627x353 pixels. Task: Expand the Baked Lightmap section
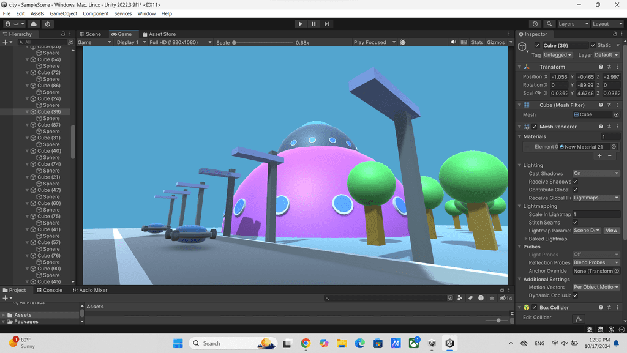pos(526,239)
